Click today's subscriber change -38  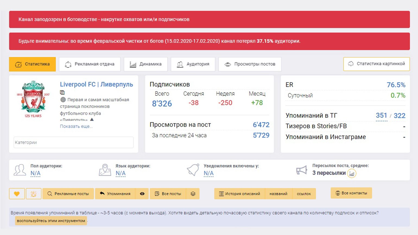coord(194,103)
